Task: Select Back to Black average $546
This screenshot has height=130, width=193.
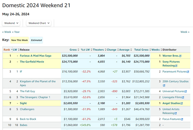Action: coord(127,119)
